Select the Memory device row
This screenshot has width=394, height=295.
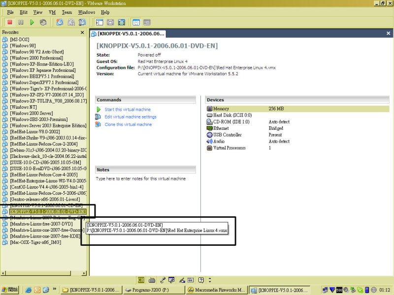click(297, 109)
